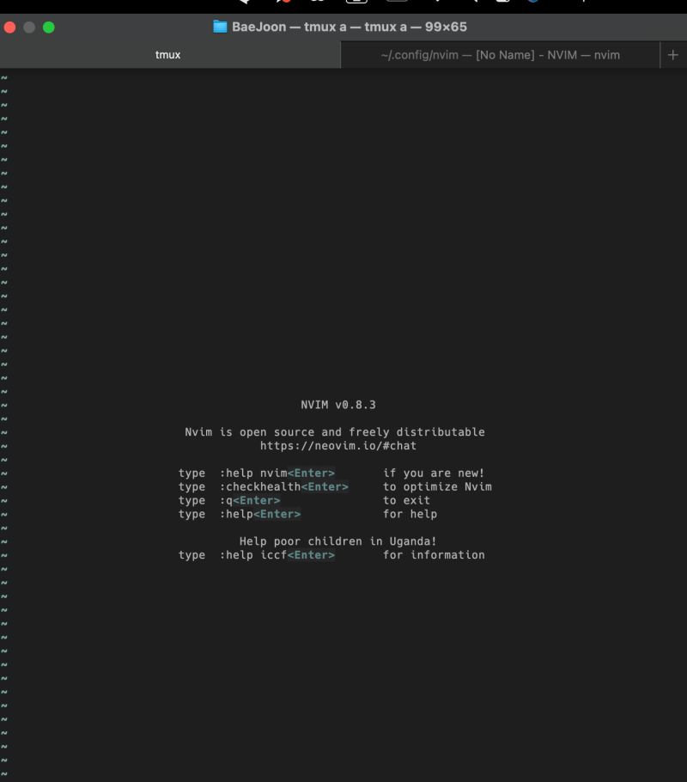Click the leftmost arrow icon in the menu bar
687x782 pixels.
point(243,3)
